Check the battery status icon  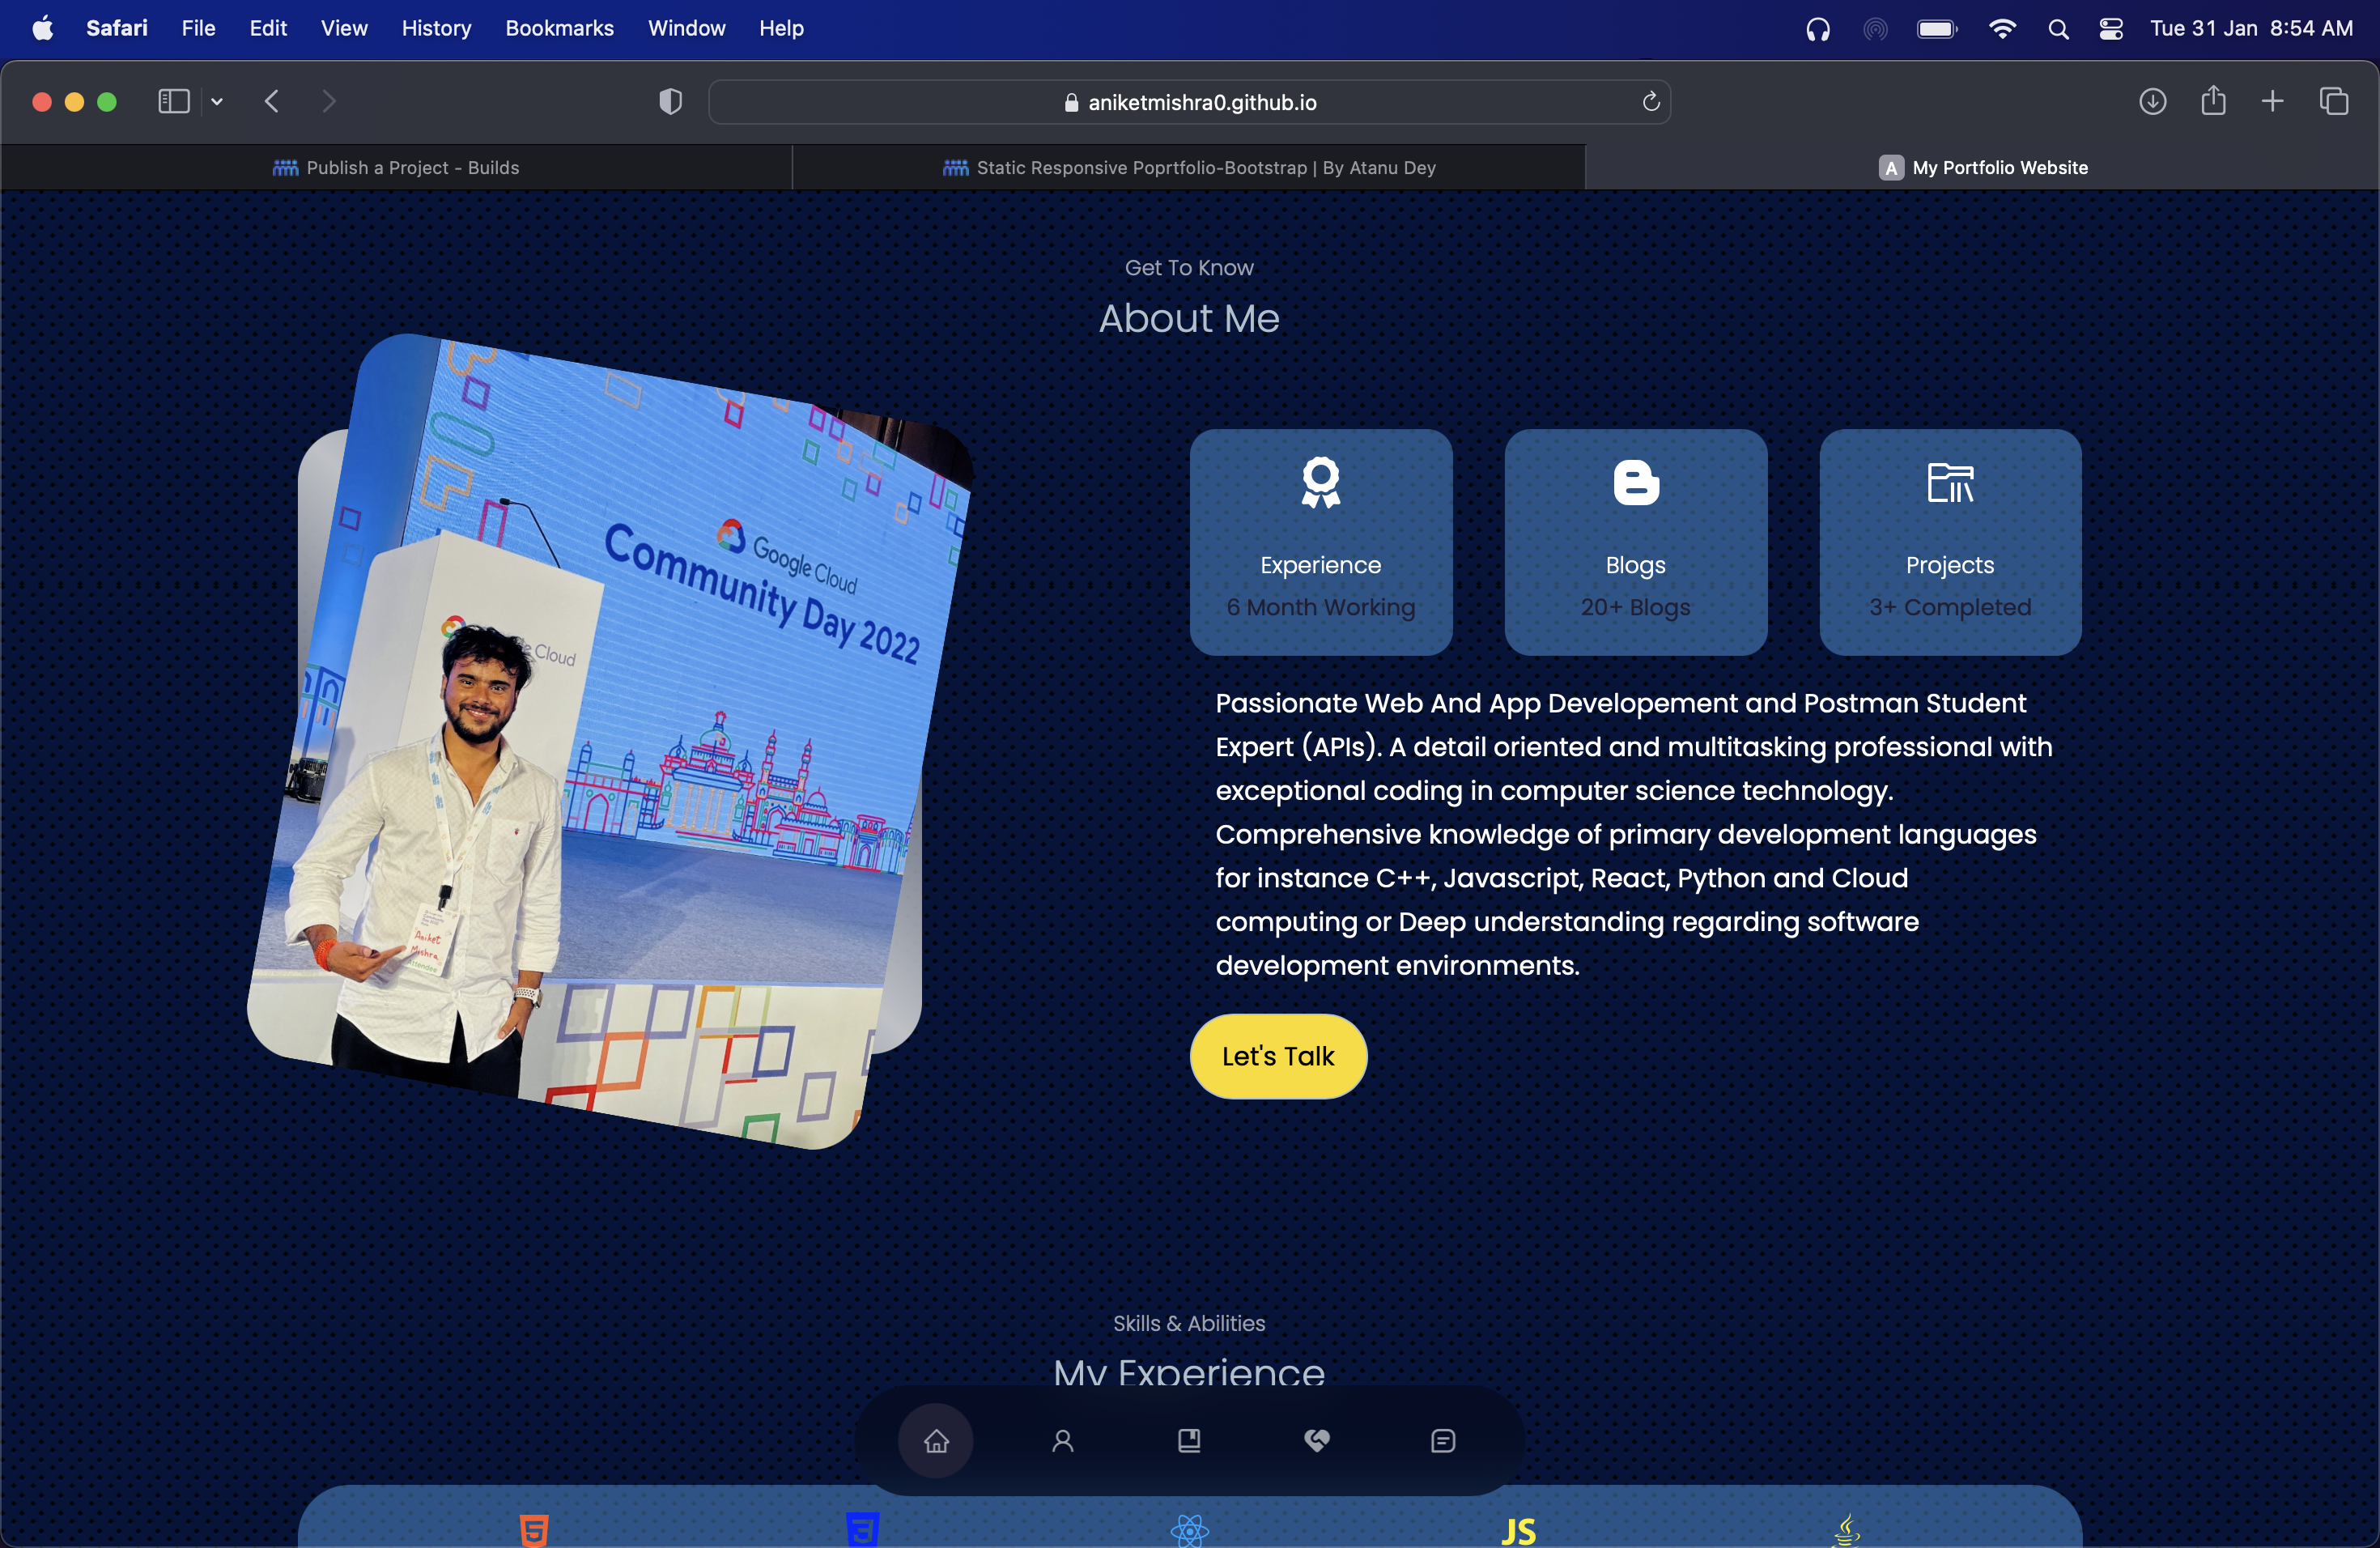[1937, 29]
